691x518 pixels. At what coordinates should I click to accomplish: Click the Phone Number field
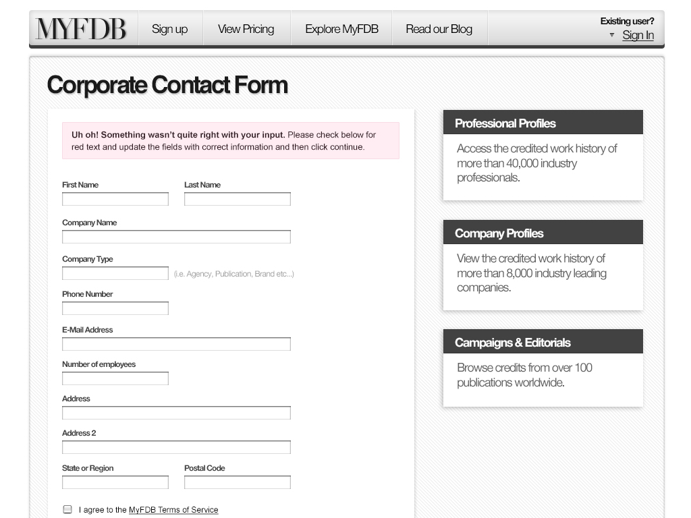[115, 308]
